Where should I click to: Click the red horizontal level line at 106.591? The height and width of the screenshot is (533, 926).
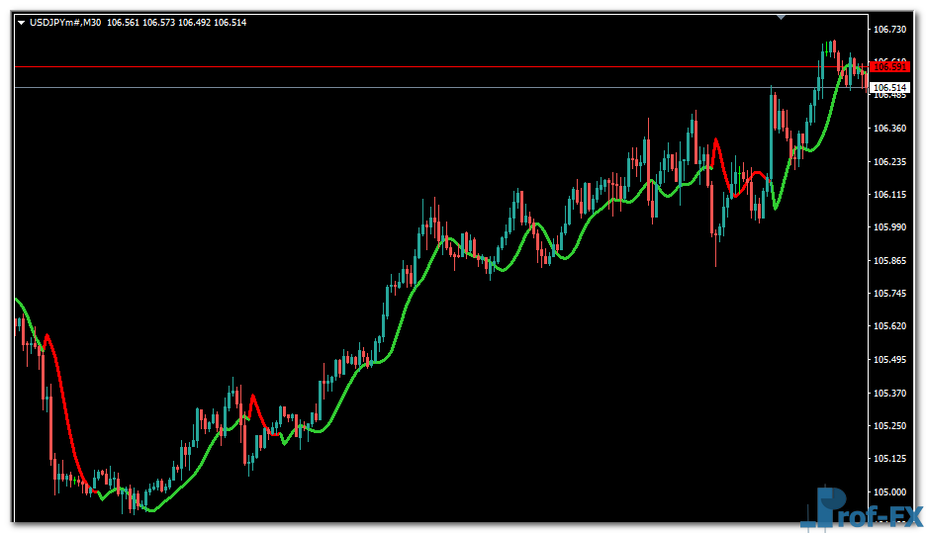click(x=396, y=66)
